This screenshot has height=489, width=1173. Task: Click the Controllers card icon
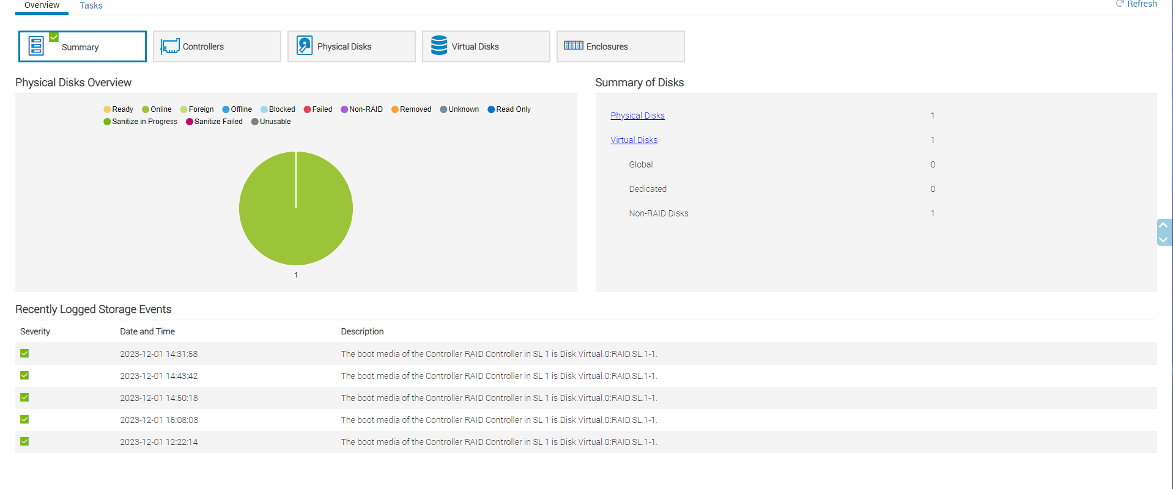[170, 46]
